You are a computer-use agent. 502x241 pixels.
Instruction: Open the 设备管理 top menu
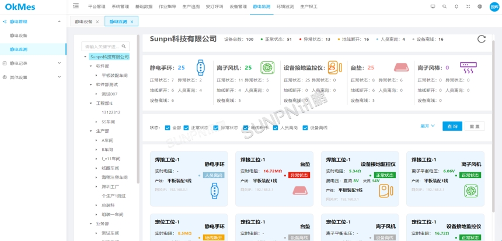[x=238, y=6]
